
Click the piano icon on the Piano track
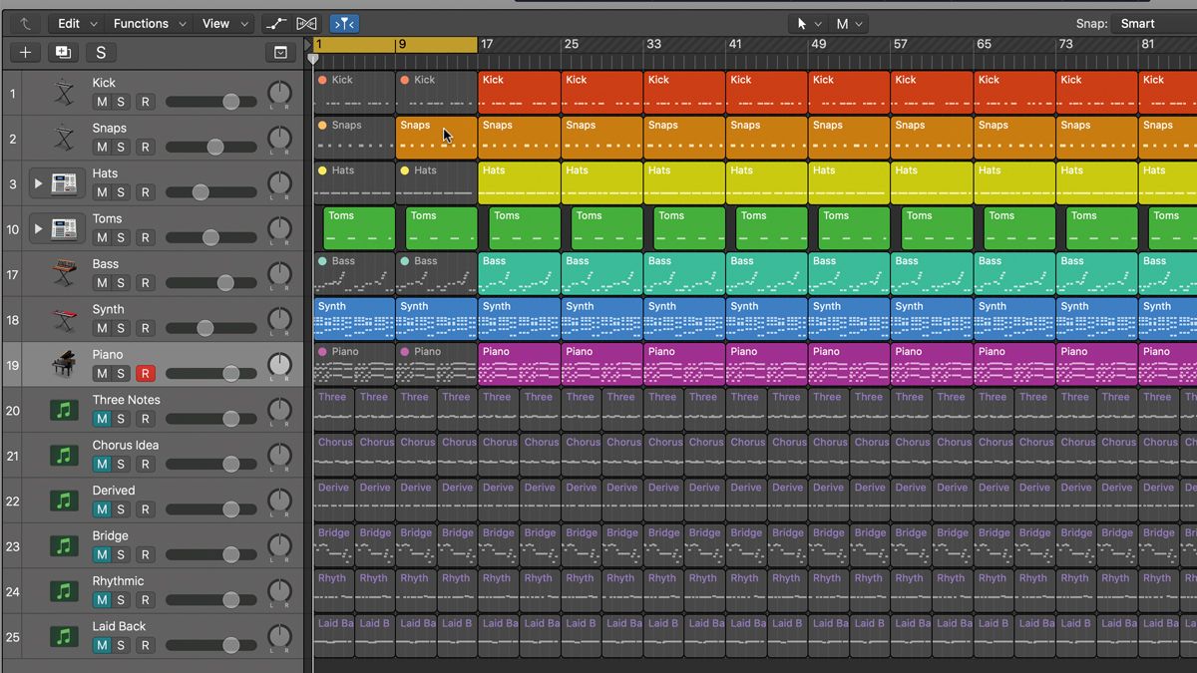(x=62, y=364)
